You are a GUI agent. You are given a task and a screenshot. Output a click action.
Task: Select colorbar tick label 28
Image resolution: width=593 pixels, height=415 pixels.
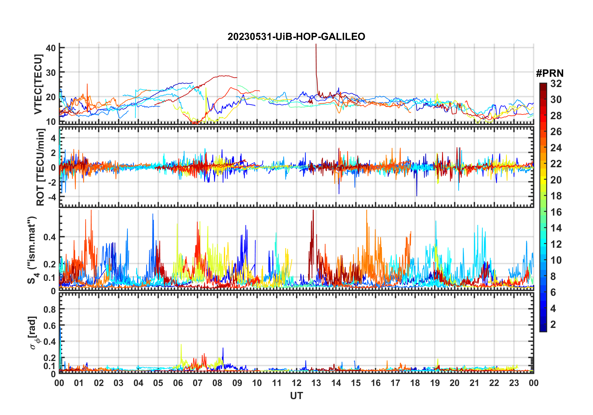pyautogui.click(x=556, y=116)
